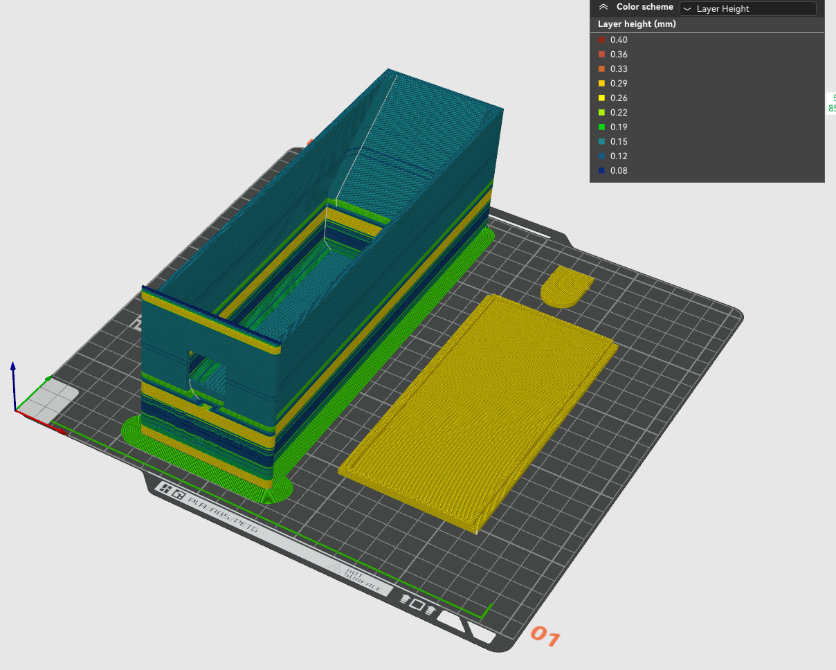Select the 0.22 lime legend swatch
Image resolution: width=836 pixels, height=670 pixels.
point(602,112)
